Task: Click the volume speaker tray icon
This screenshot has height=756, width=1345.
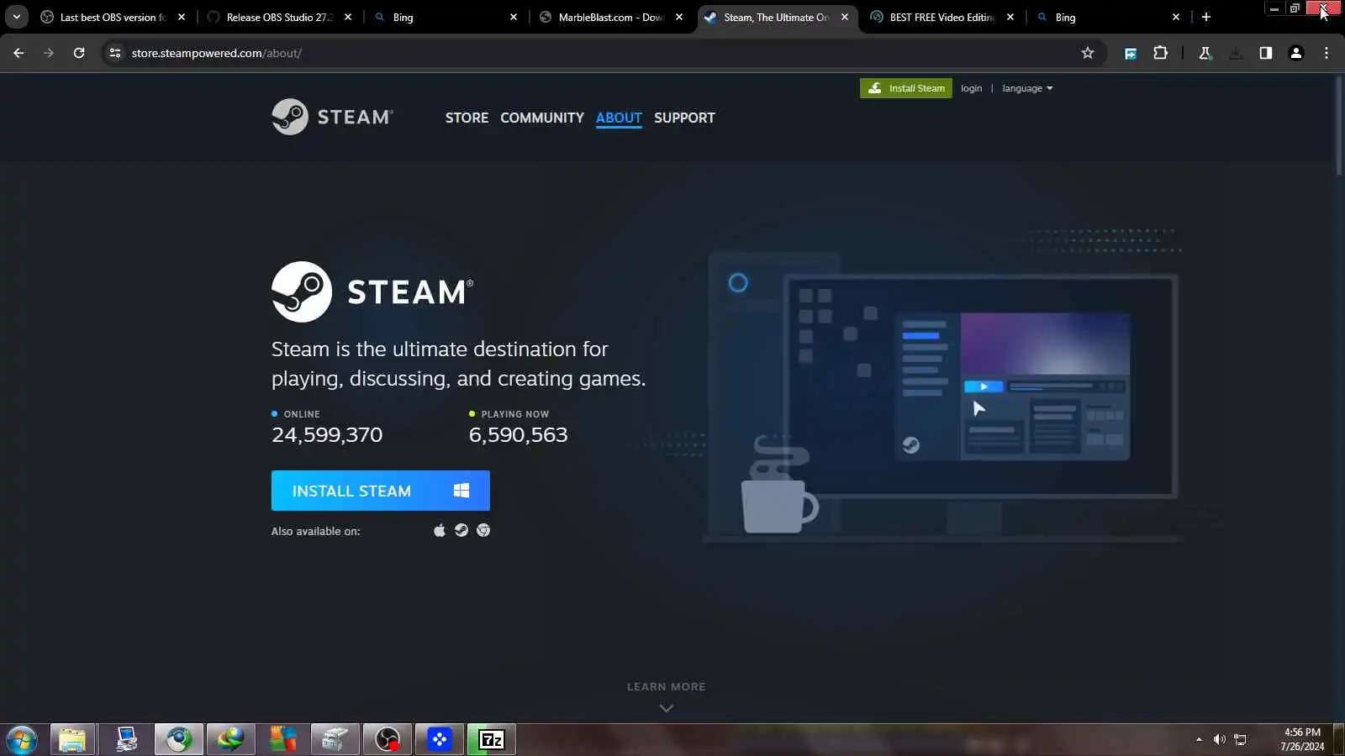Action: click(x=1219, y=739)
